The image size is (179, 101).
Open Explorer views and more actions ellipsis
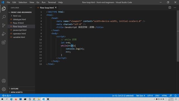(x=31, y=8)
